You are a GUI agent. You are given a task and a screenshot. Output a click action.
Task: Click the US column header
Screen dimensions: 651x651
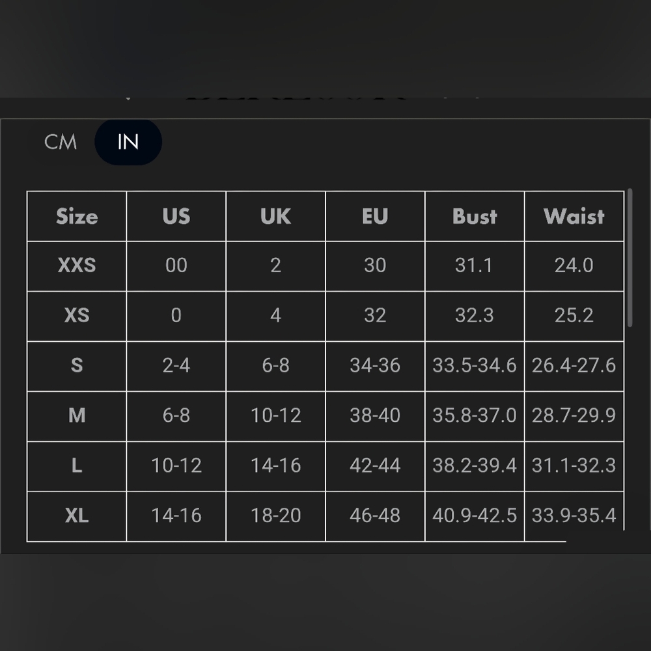176,217
